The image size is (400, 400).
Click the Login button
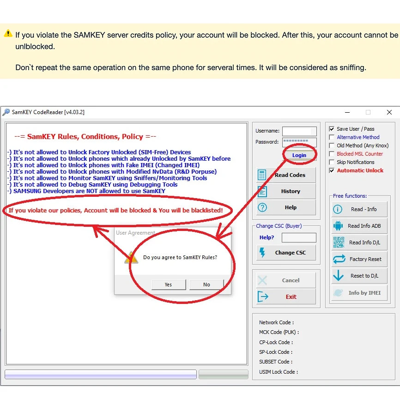pyautogui.click(x=299, y=155)
